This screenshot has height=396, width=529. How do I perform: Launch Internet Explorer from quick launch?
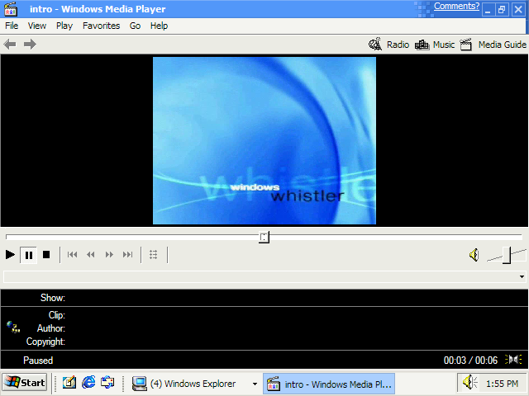[x=88, y=383]
